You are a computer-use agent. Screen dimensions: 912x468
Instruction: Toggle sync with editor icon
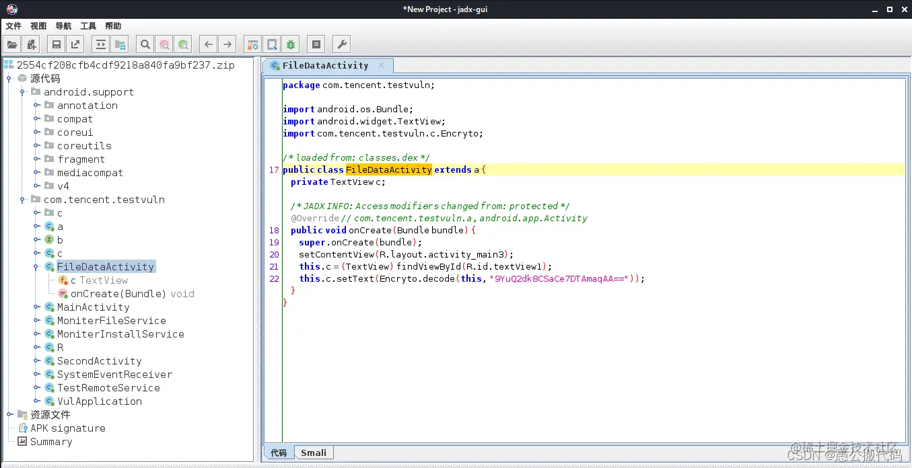pyautogui.click(x=101, y=45)
